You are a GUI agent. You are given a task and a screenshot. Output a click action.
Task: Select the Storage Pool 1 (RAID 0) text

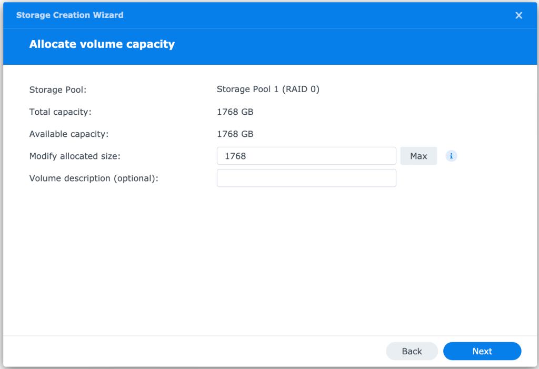[268, 89]
